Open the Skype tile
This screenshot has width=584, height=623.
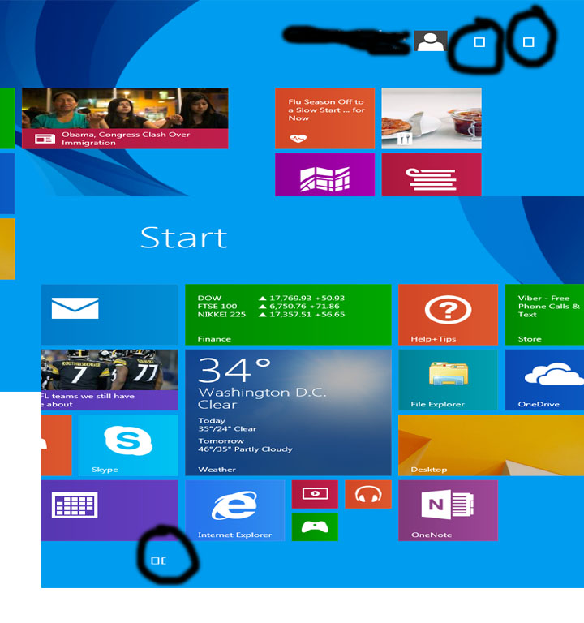coord(128,445)
